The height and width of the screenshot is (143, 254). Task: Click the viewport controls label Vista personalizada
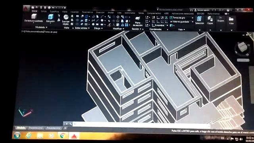[x=34, y=32]
